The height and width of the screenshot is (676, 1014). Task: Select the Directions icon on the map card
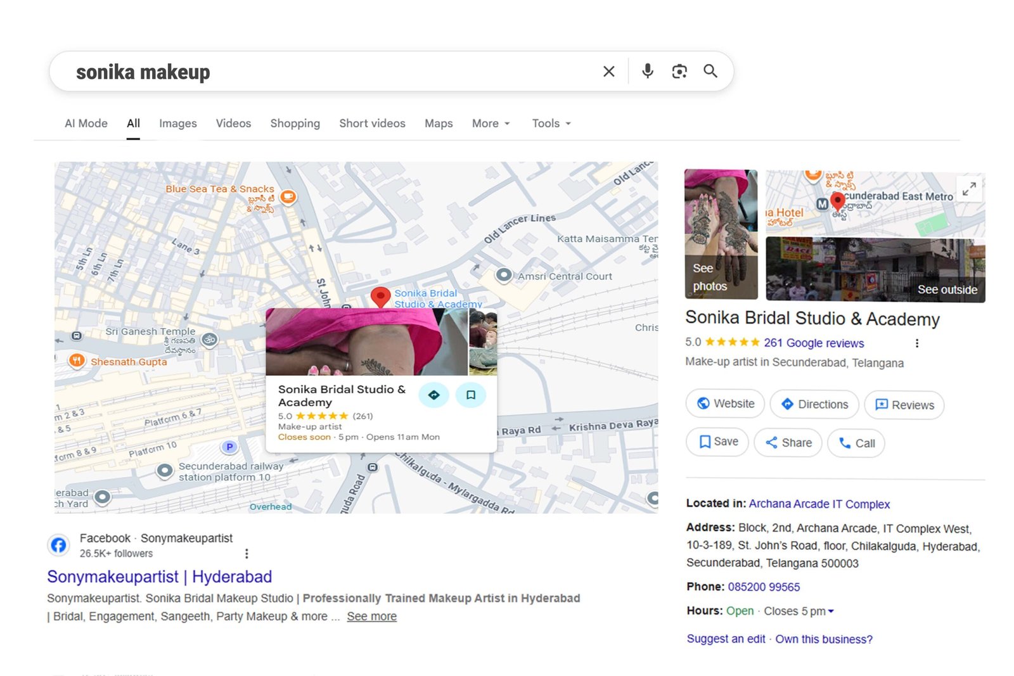pos(434,395)
